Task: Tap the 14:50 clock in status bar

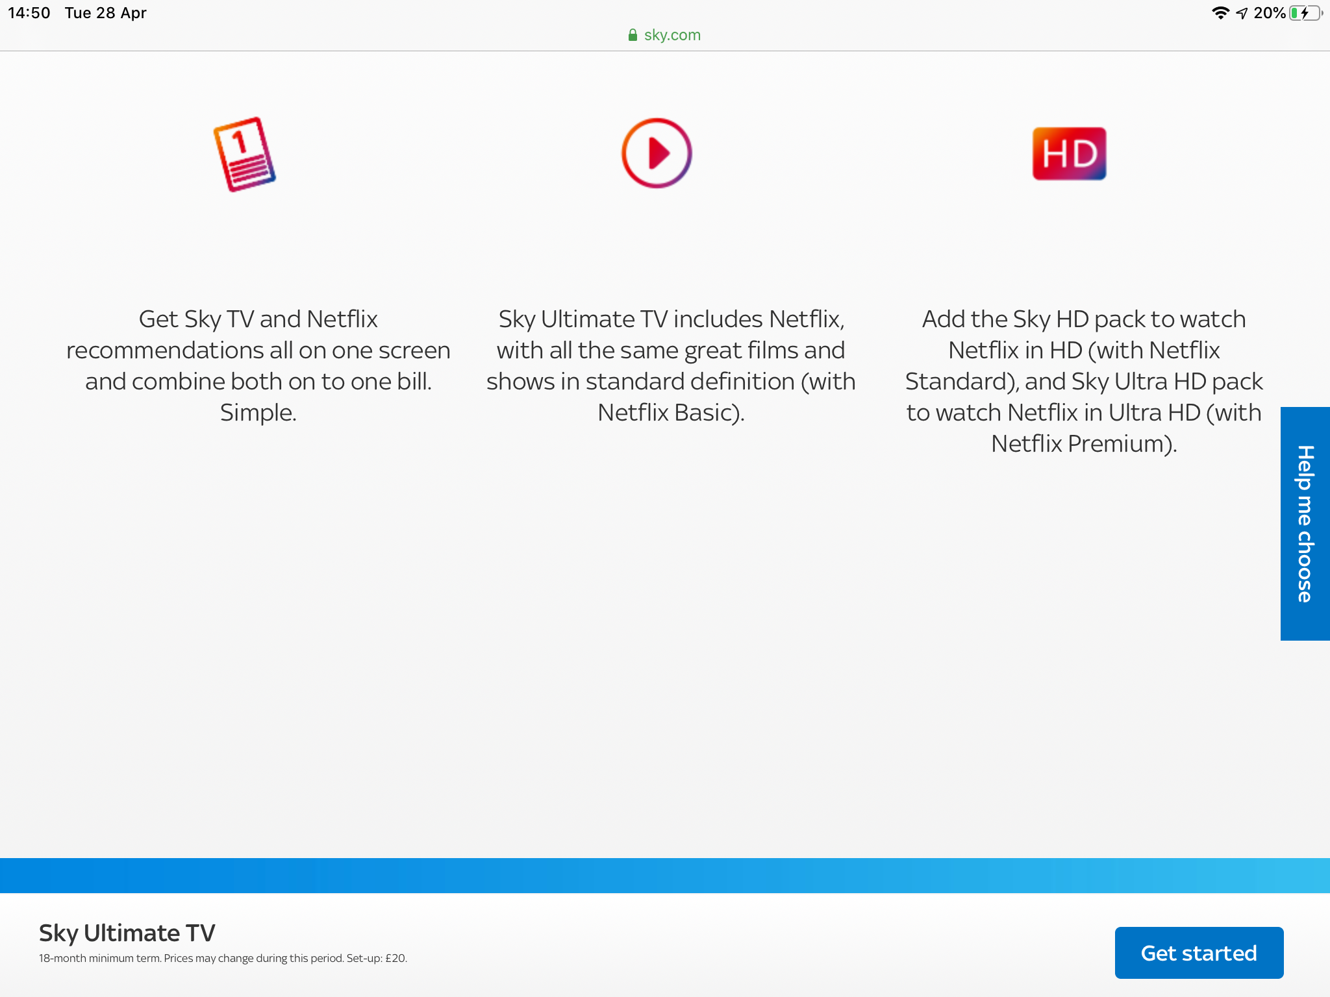Action: (x=29, y=13)
